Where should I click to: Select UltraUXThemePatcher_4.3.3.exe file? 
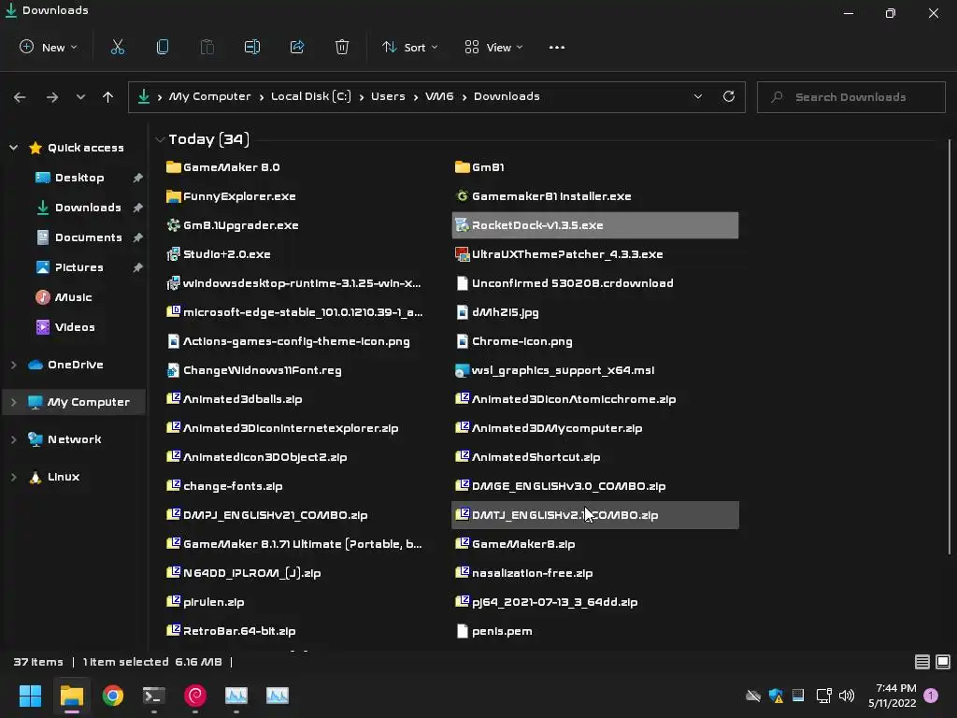(x=559, y=254)
